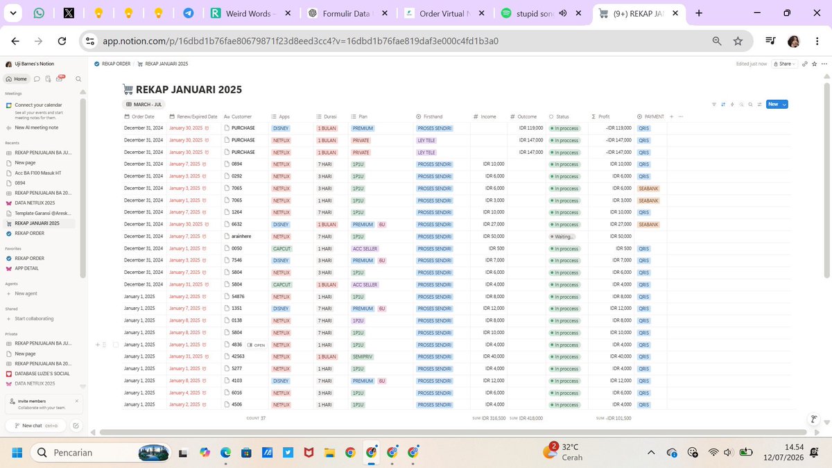Open Template Garansi page in sidebar
This screenshot has width=832, height=468.
43,213
